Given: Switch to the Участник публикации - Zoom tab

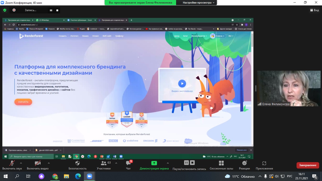Looking at the screenshot, I should pos(81,20).
